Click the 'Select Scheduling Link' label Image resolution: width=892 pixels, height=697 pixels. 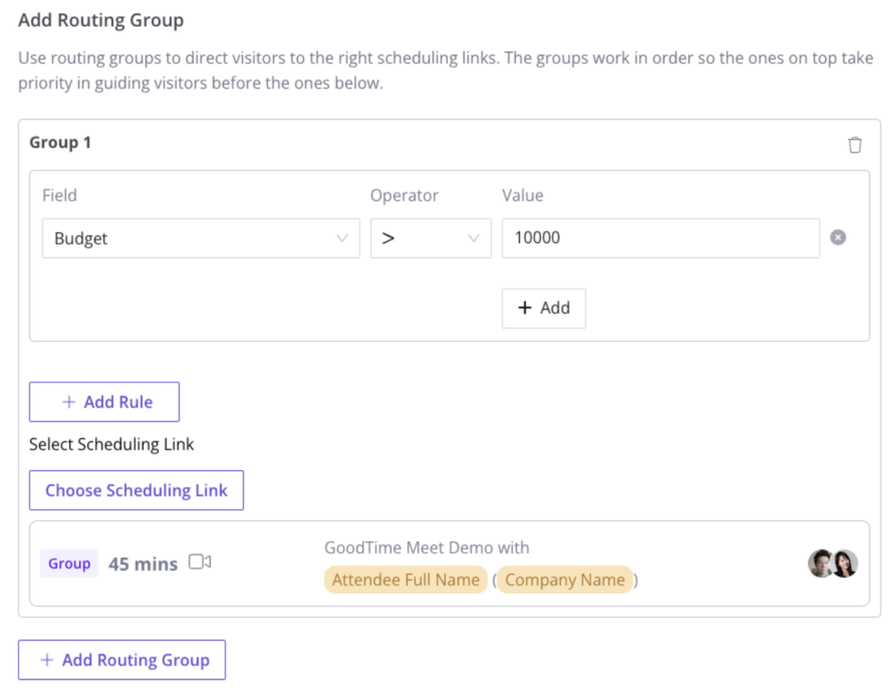111,444
